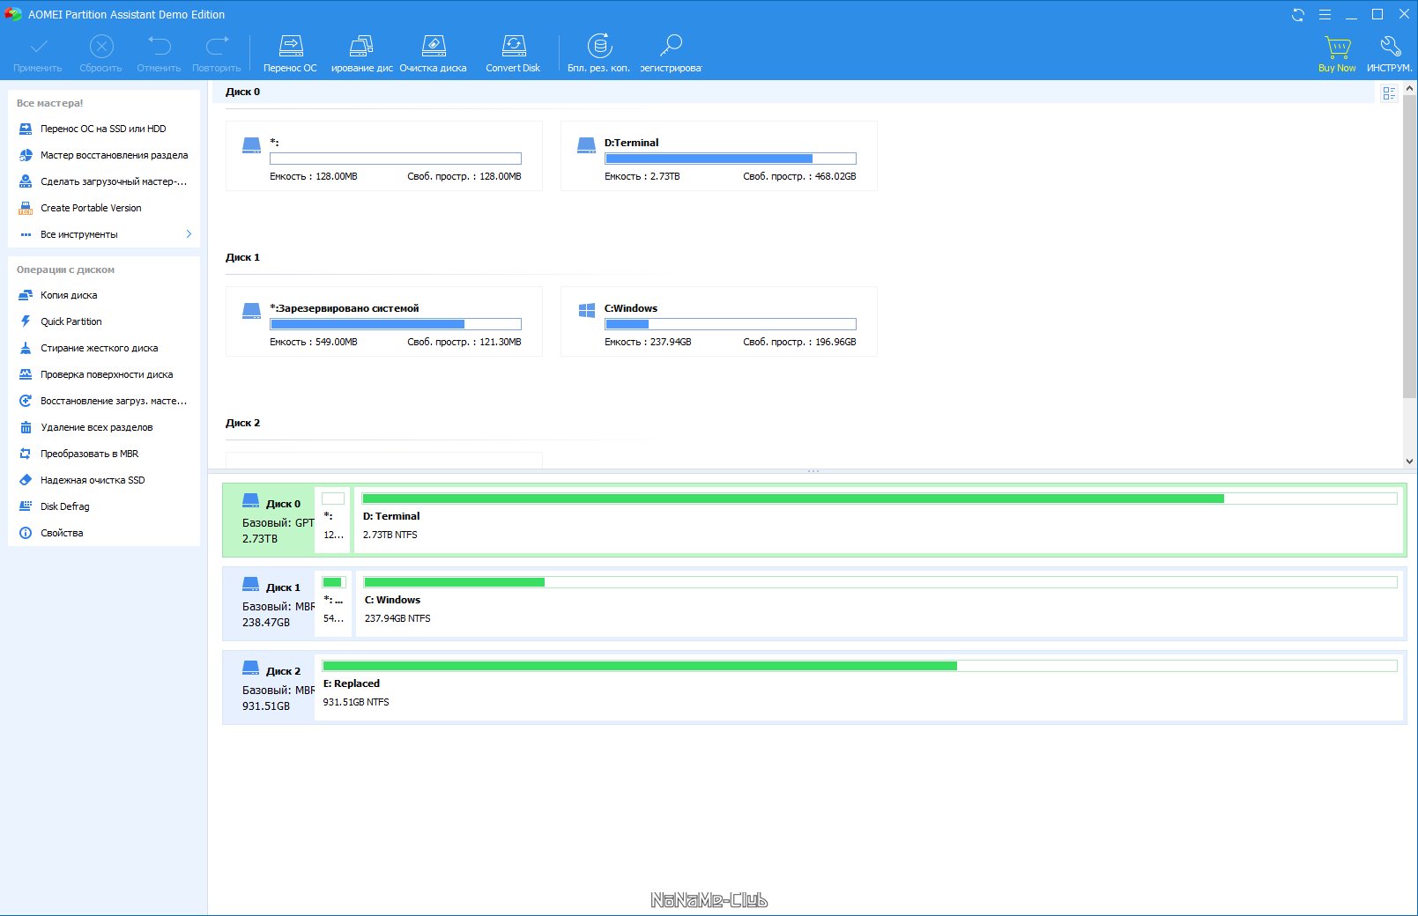Click Create Portable Version link
This screenshot has width=1418, height=916.
(90, 208)
